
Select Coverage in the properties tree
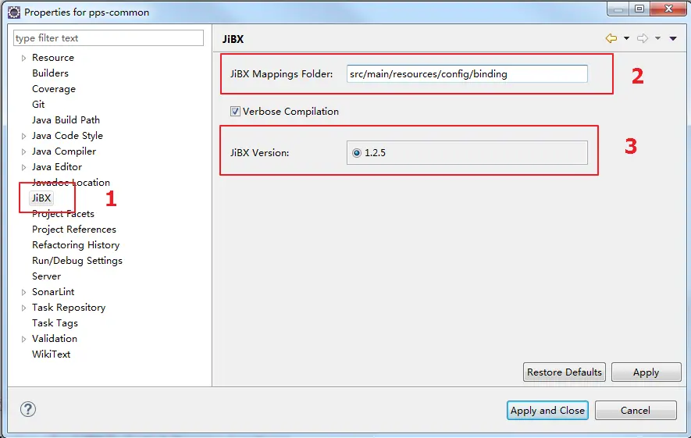(54, 89)
